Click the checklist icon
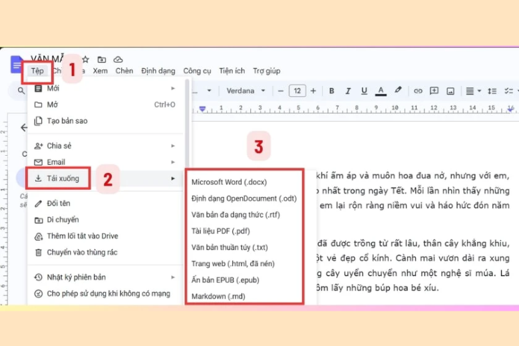Screen dimensions: 519x346 tap(508, 91)
